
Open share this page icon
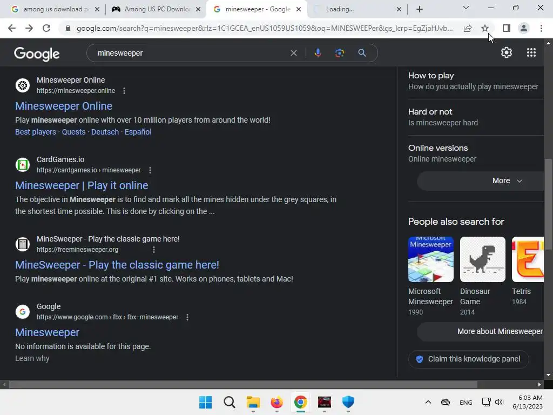pyautogui.click(x=468, y=28)
